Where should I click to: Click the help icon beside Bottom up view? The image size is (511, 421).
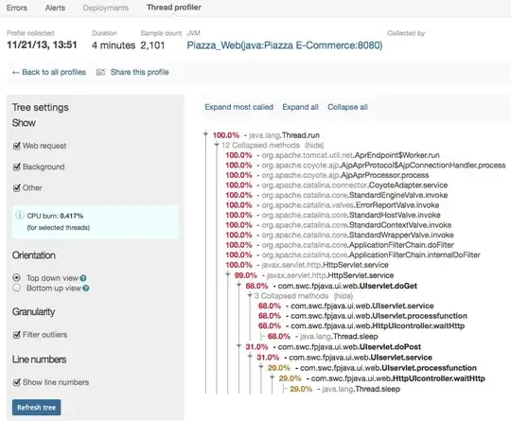pyautogui.click(x=86, y=289)
